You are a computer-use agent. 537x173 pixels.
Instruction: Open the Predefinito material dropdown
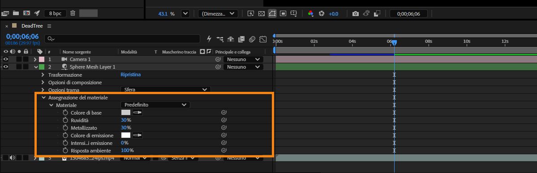pyautogui.click(x=155, y=105)
